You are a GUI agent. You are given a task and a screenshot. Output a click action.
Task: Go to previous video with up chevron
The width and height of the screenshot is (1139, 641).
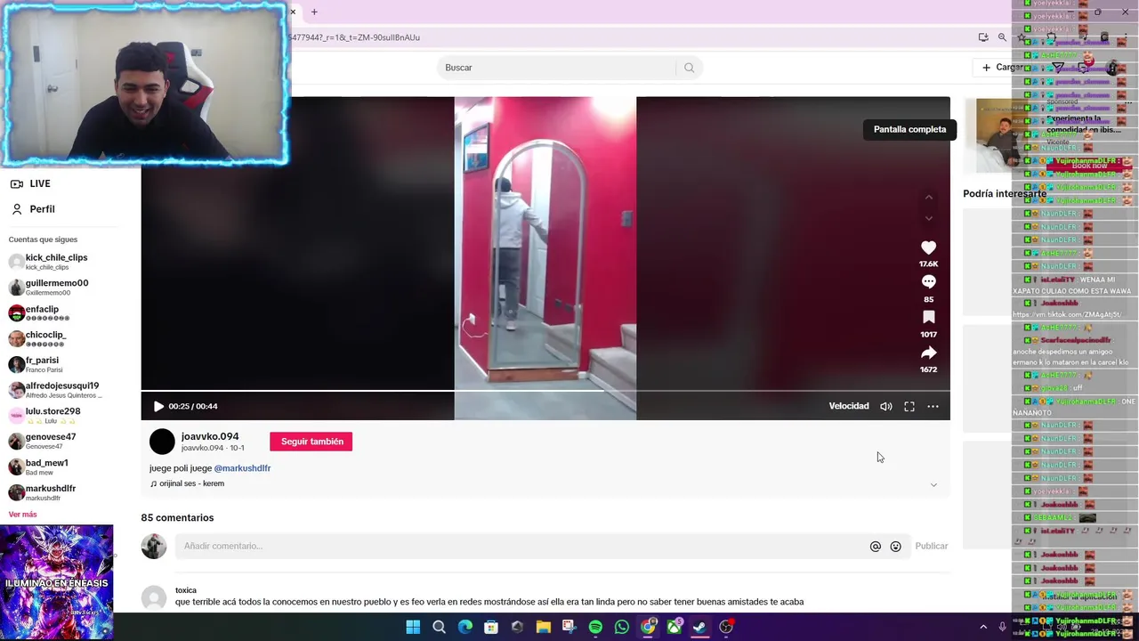[x=929, y=197]
